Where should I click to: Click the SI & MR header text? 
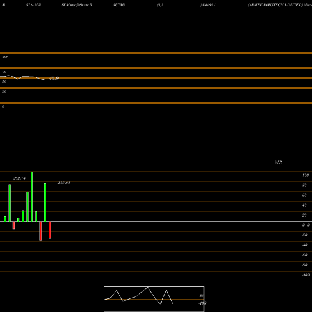pyautogui.click(x=33, y=5)
